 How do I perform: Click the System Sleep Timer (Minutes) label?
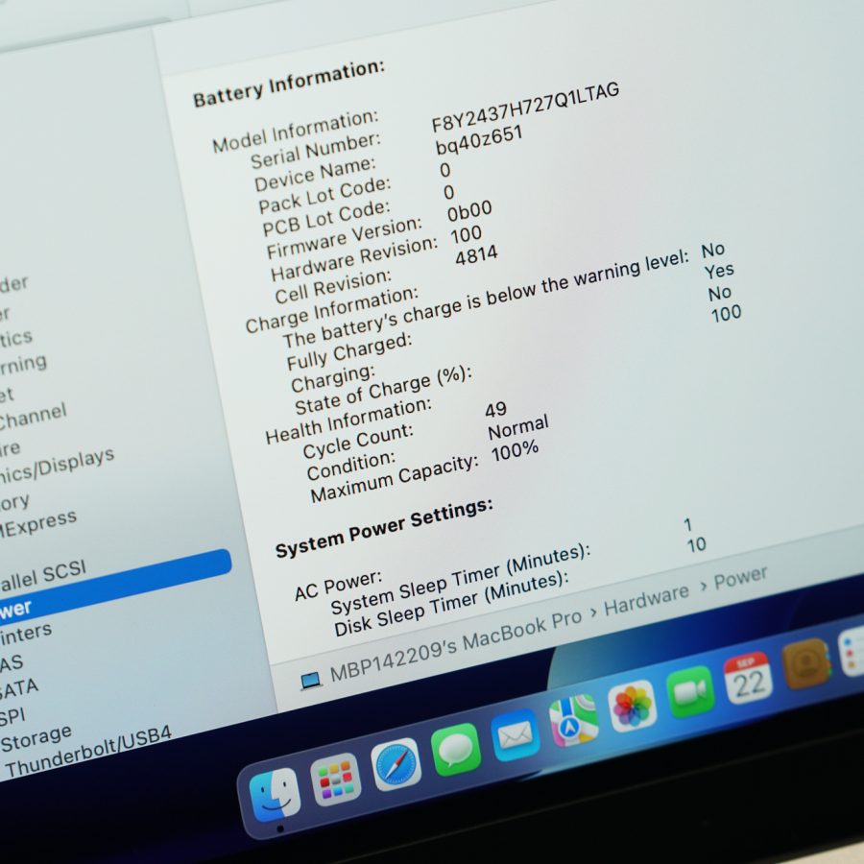tap(461, 580)
